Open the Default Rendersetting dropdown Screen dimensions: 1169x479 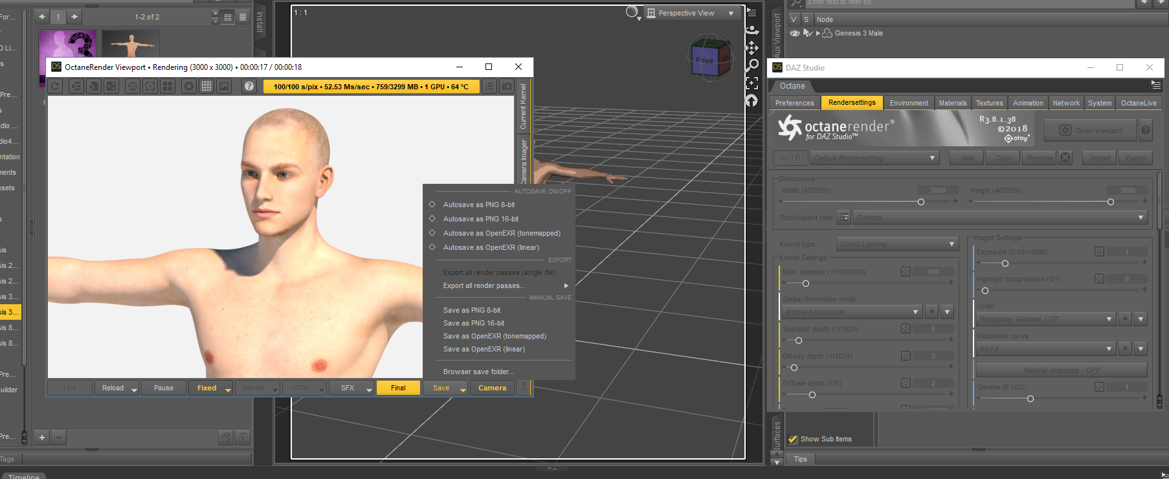tap(874, 157)
